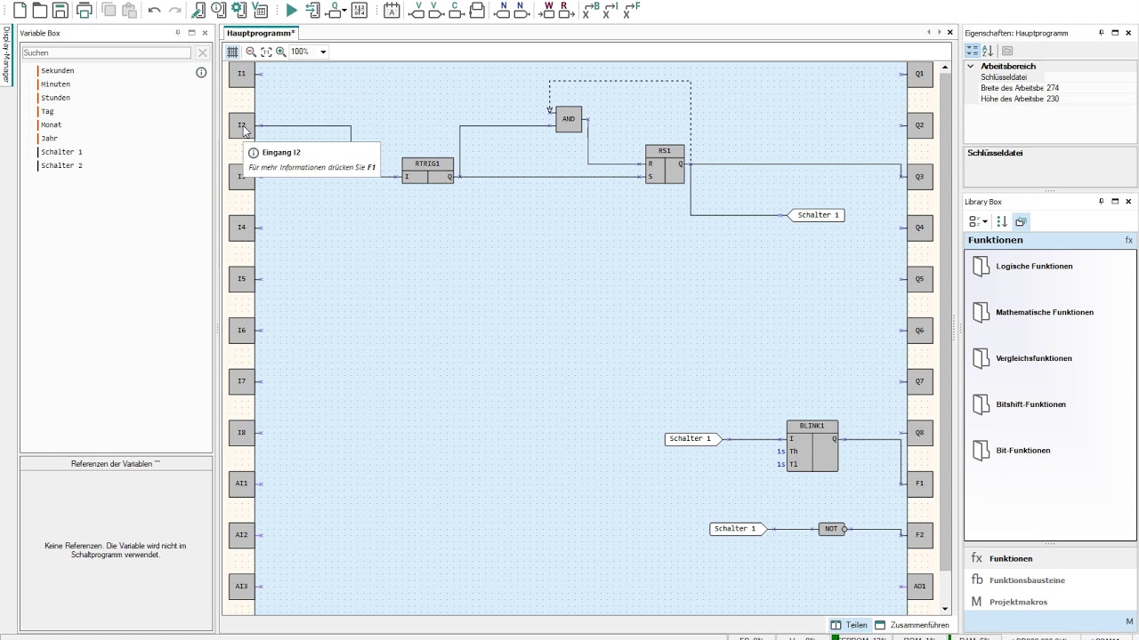This screenshot has width=1139, height=640.
Task: Insert the R read block
Action: (x=565, y=11)
